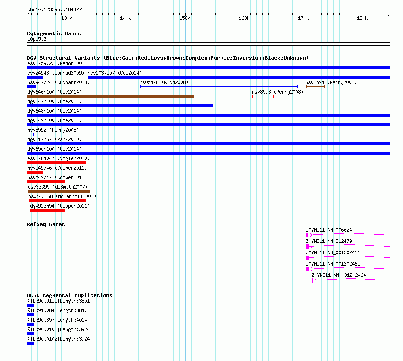
Task: Click the red dgv923n54 loss bar
Action: click(48, 210)
